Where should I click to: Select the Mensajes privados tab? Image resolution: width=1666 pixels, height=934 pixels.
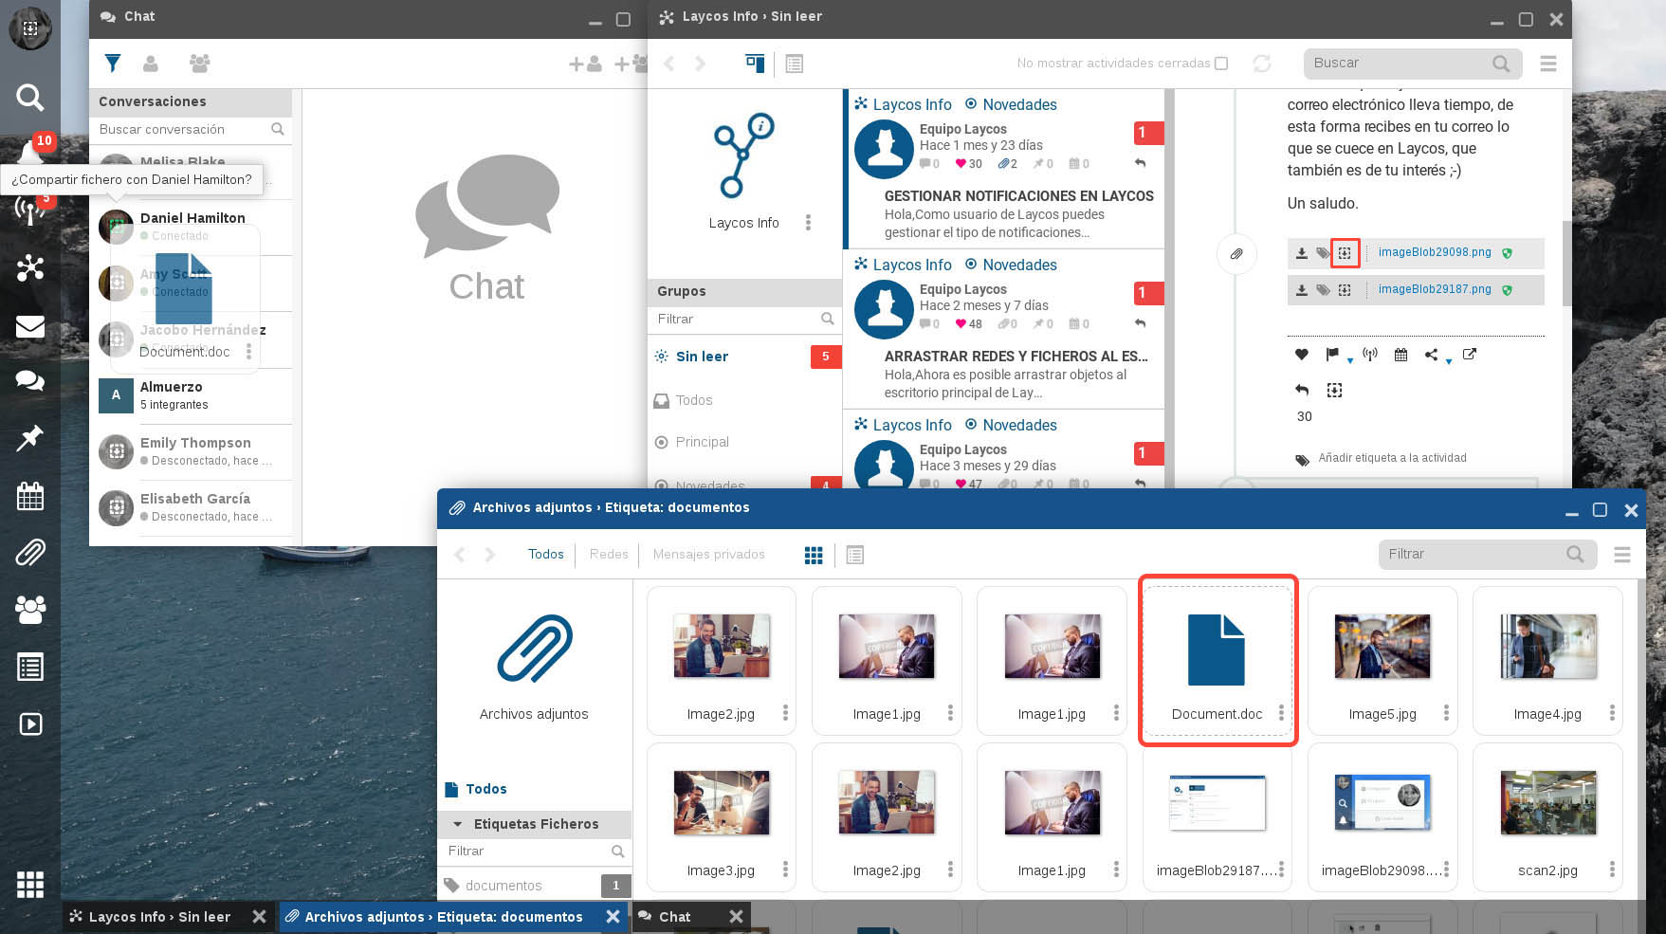tap(708, 555)
